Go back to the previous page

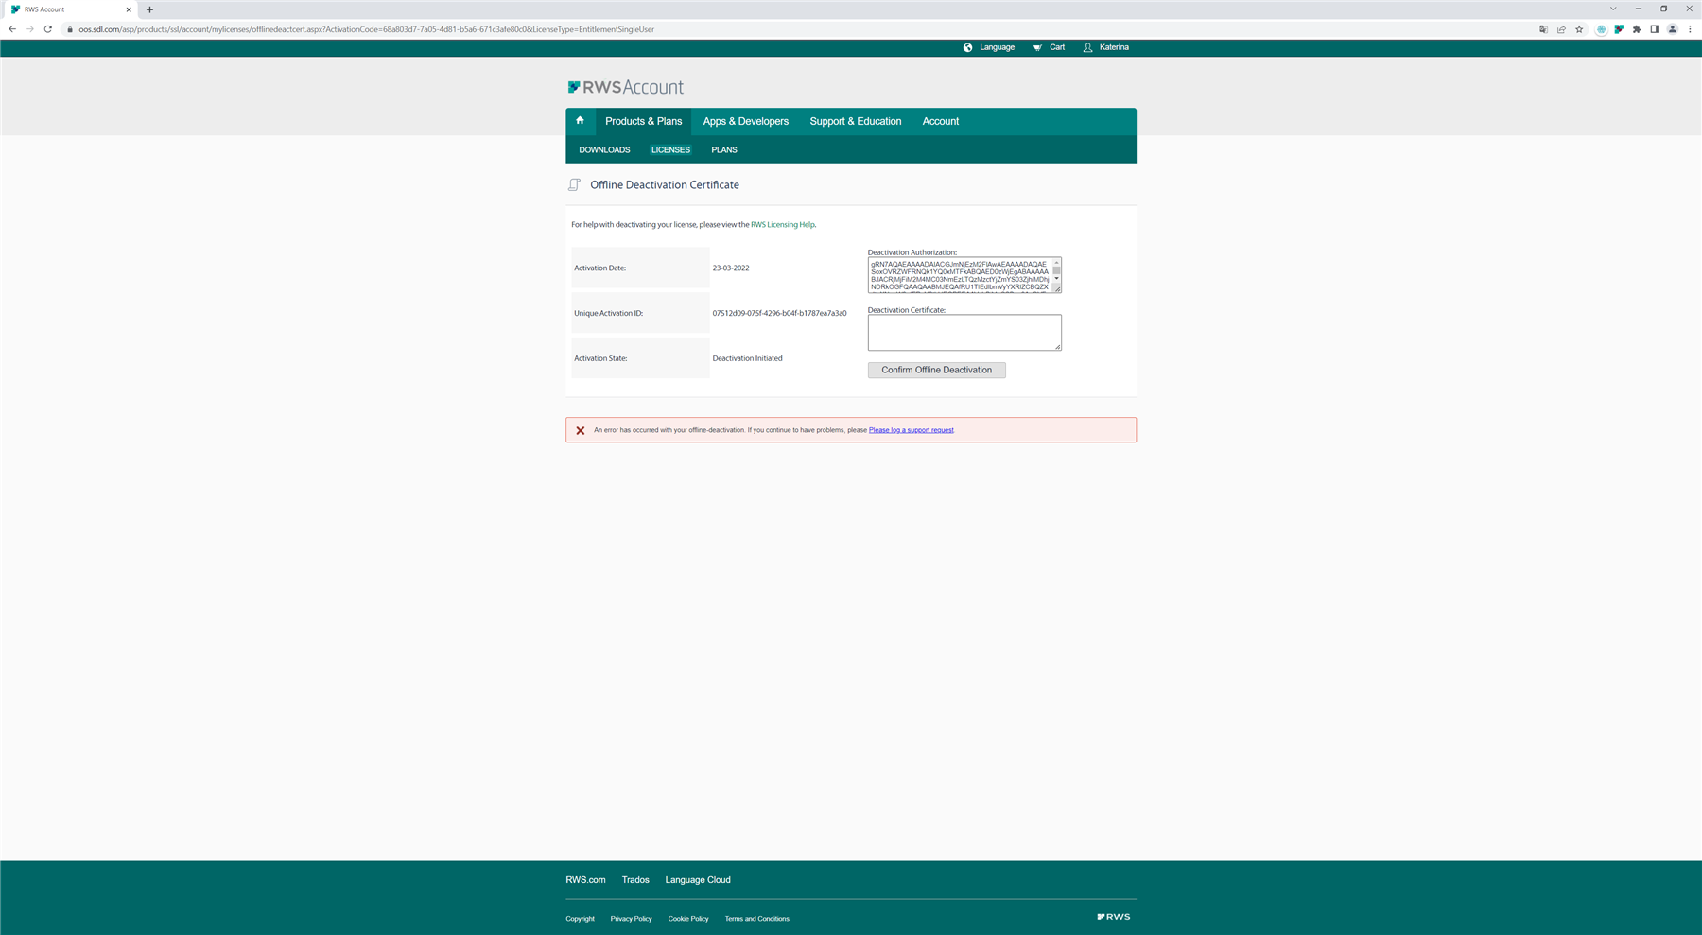12,29
